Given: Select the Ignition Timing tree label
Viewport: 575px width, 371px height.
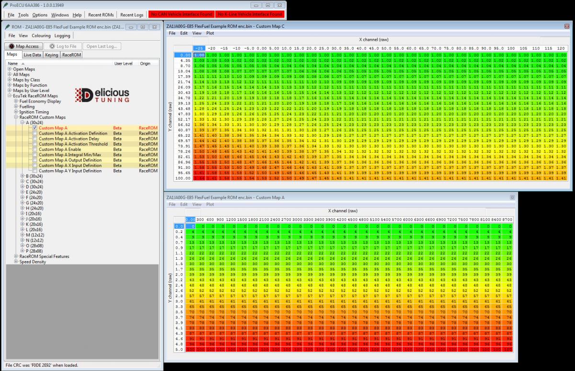Looking at the screenshot, I should pyautogui.click(x=34, y=112).
